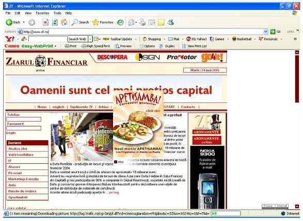
Task: Open Mail button dropdown arrow
Action: 136,23
